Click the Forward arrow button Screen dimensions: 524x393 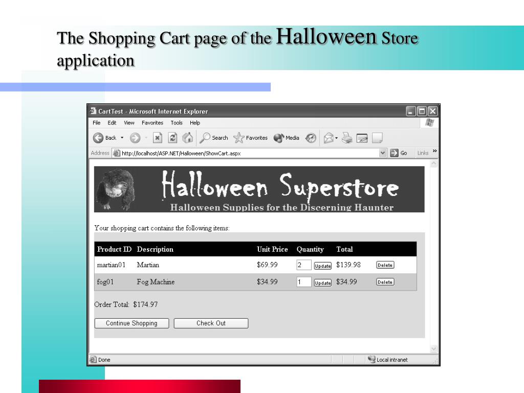135,138
